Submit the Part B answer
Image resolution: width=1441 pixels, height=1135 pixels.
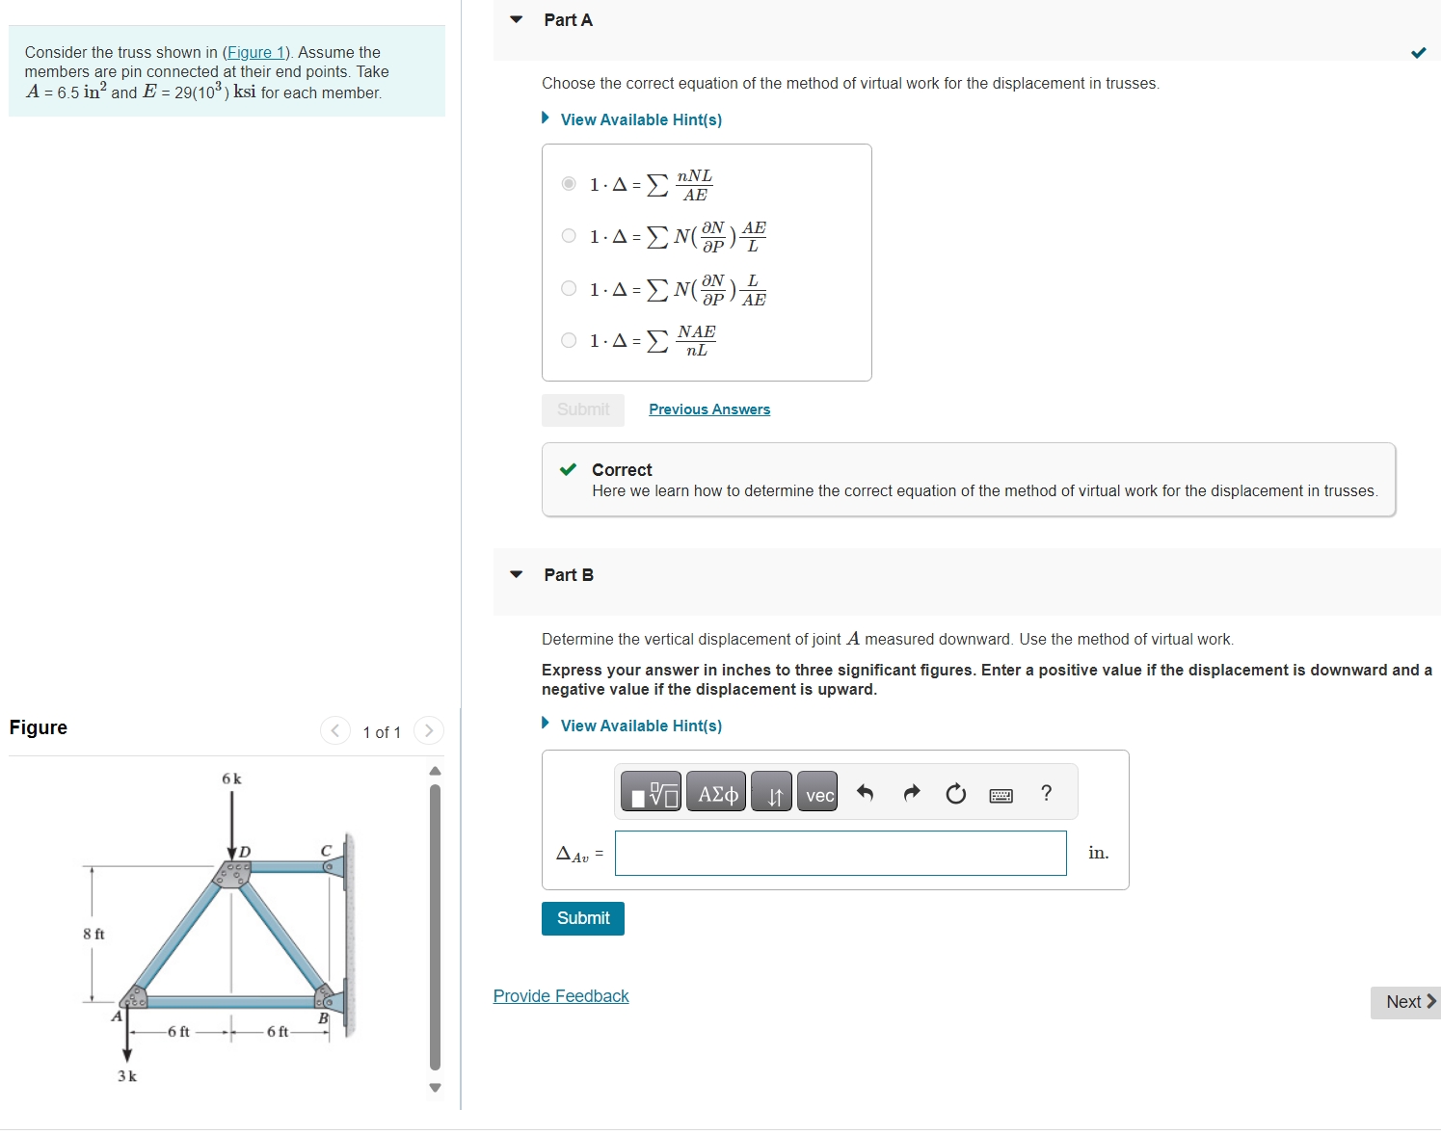click(582, 918)
